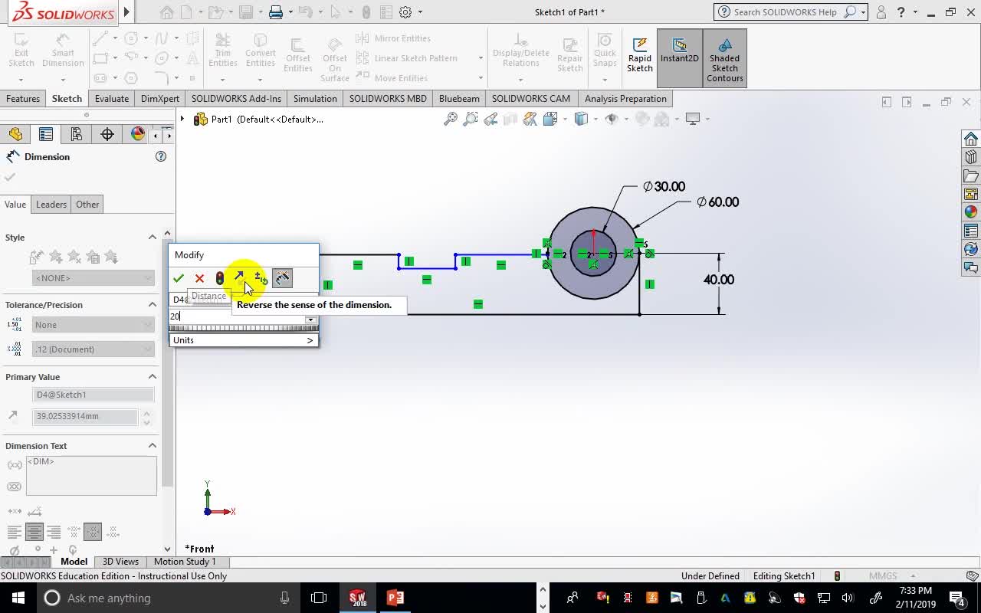The height and width of the screenshot is (613, 981).
Task: Switch to the Value tab
Action: pyautogui.click(x=15, y=205)
